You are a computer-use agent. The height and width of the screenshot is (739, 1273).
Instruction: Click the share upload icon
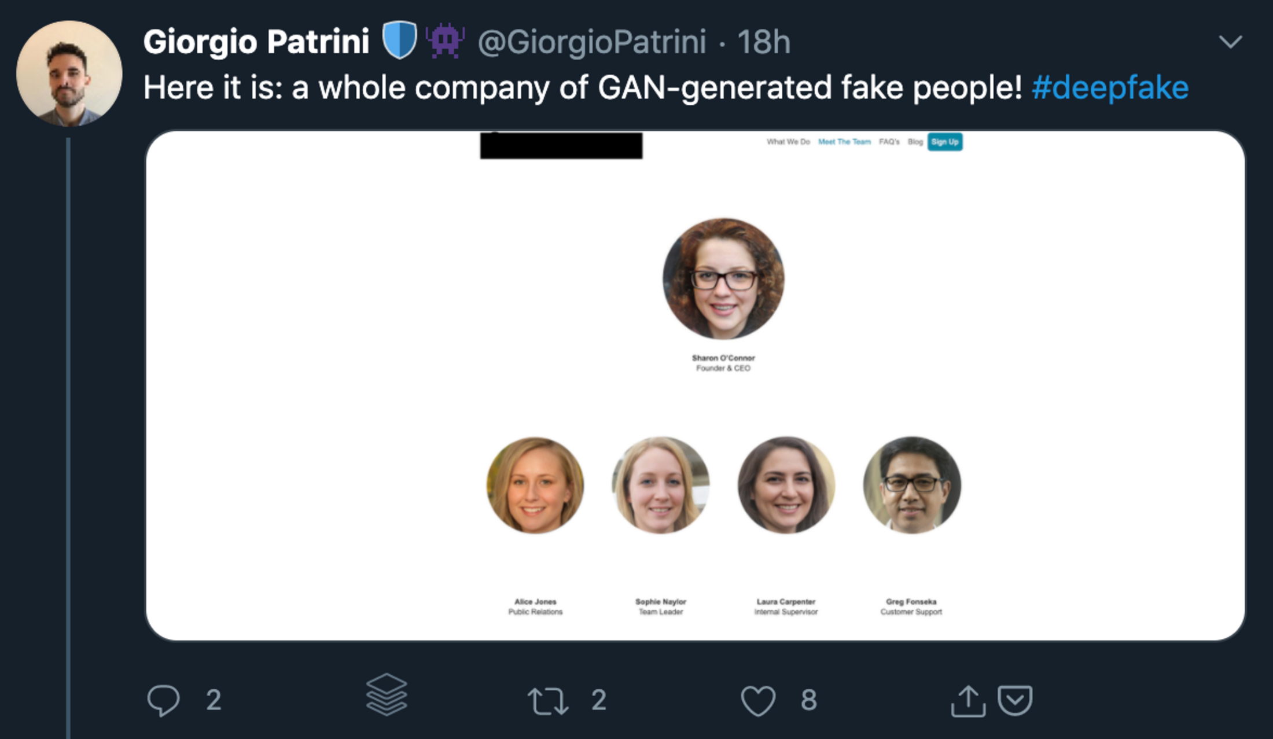pos(968,701)
